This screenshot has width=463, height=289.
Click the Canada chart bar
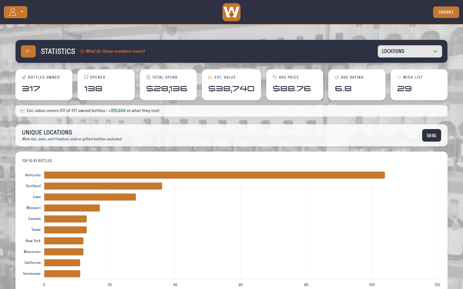[66, 219]
